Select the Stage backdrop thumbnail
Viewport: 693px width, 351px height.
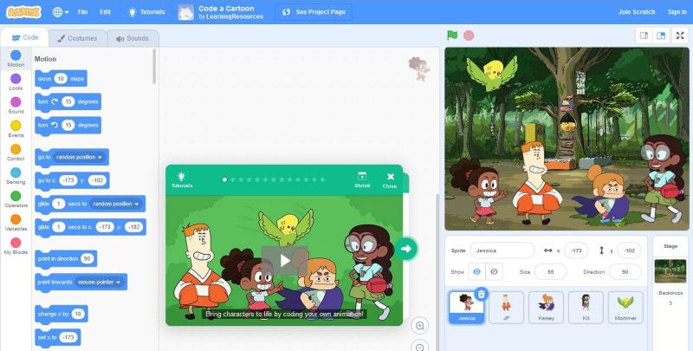point(670,271)
